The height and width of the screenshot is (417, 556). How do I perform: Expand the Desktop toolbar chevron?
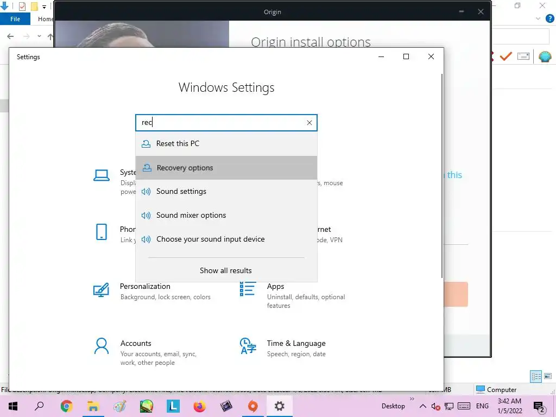coord(412,399)
